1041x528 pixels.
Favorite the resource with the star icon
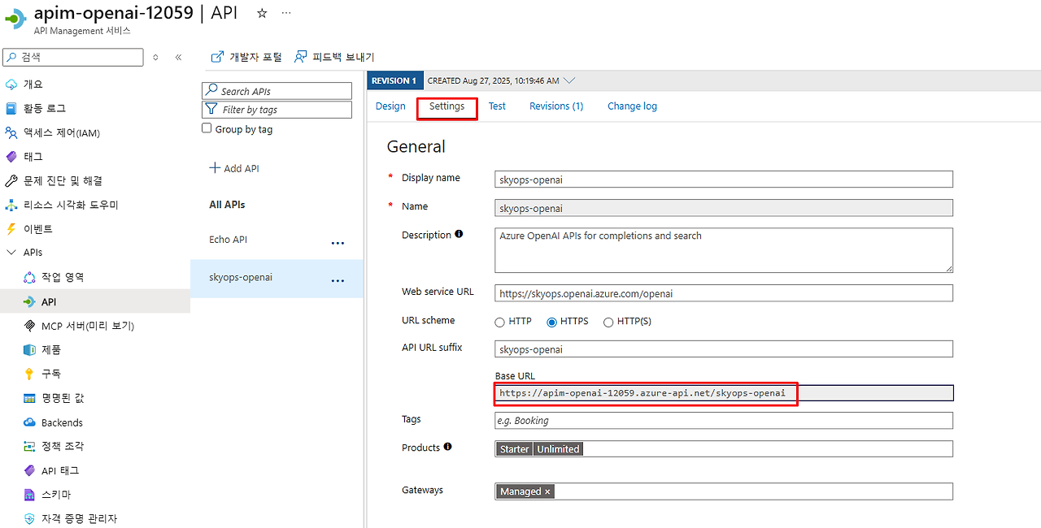[x=262, y=13]
